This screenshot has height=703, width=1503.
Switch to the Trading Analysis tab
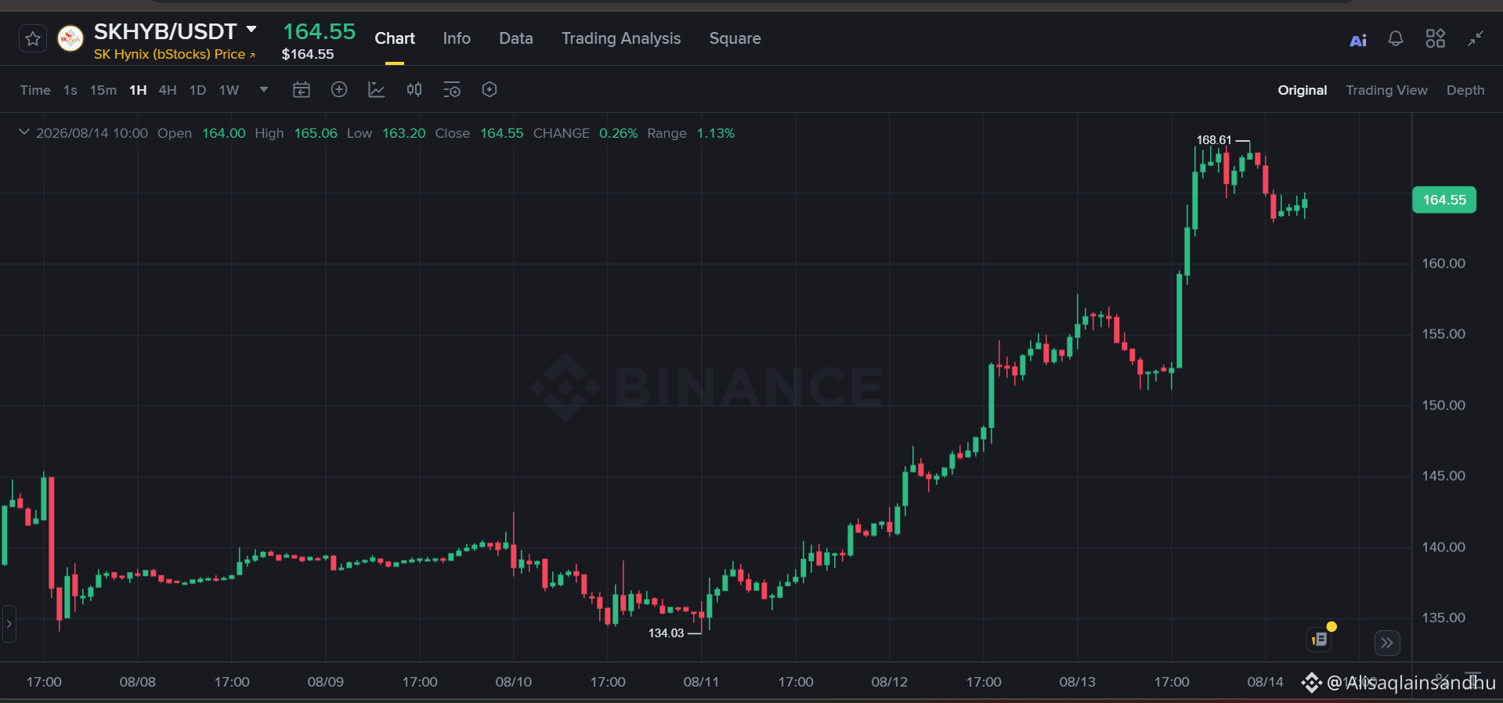pyautogui.click(x=621, y=38)
